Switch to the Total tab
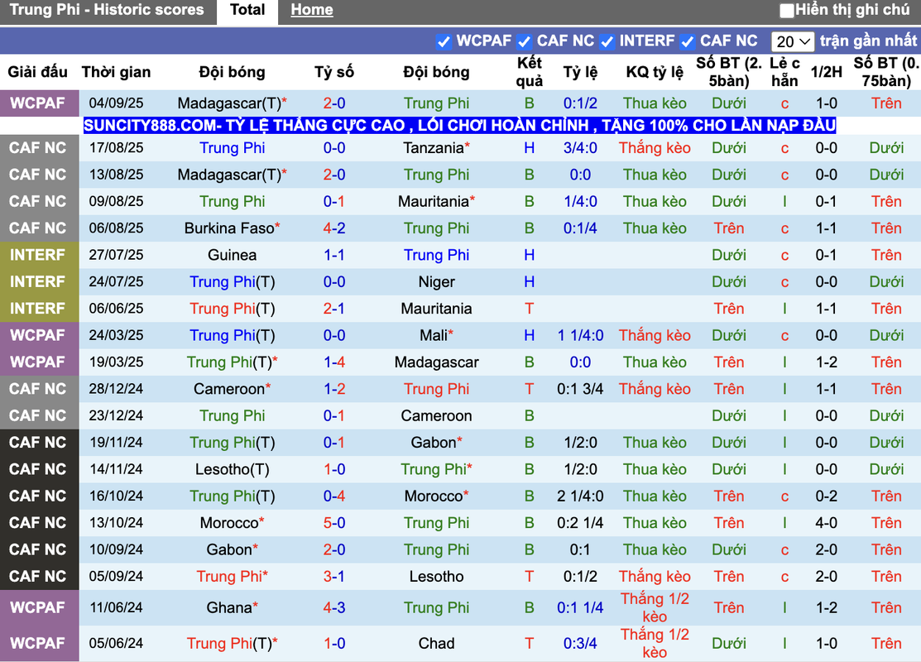Screen dimensions: 921x662 247,11
